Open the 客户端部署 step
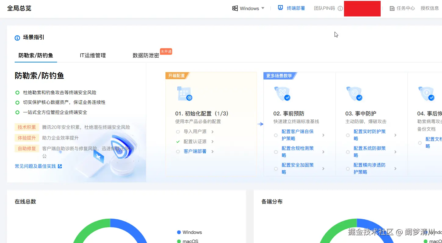Viewport: 442px width, 243px height. [195, 151]
